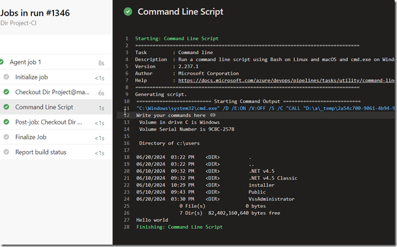Viewport: 397px width, 247px height.
Task: Click the 'Generating script.' log line
Action: 161,94
